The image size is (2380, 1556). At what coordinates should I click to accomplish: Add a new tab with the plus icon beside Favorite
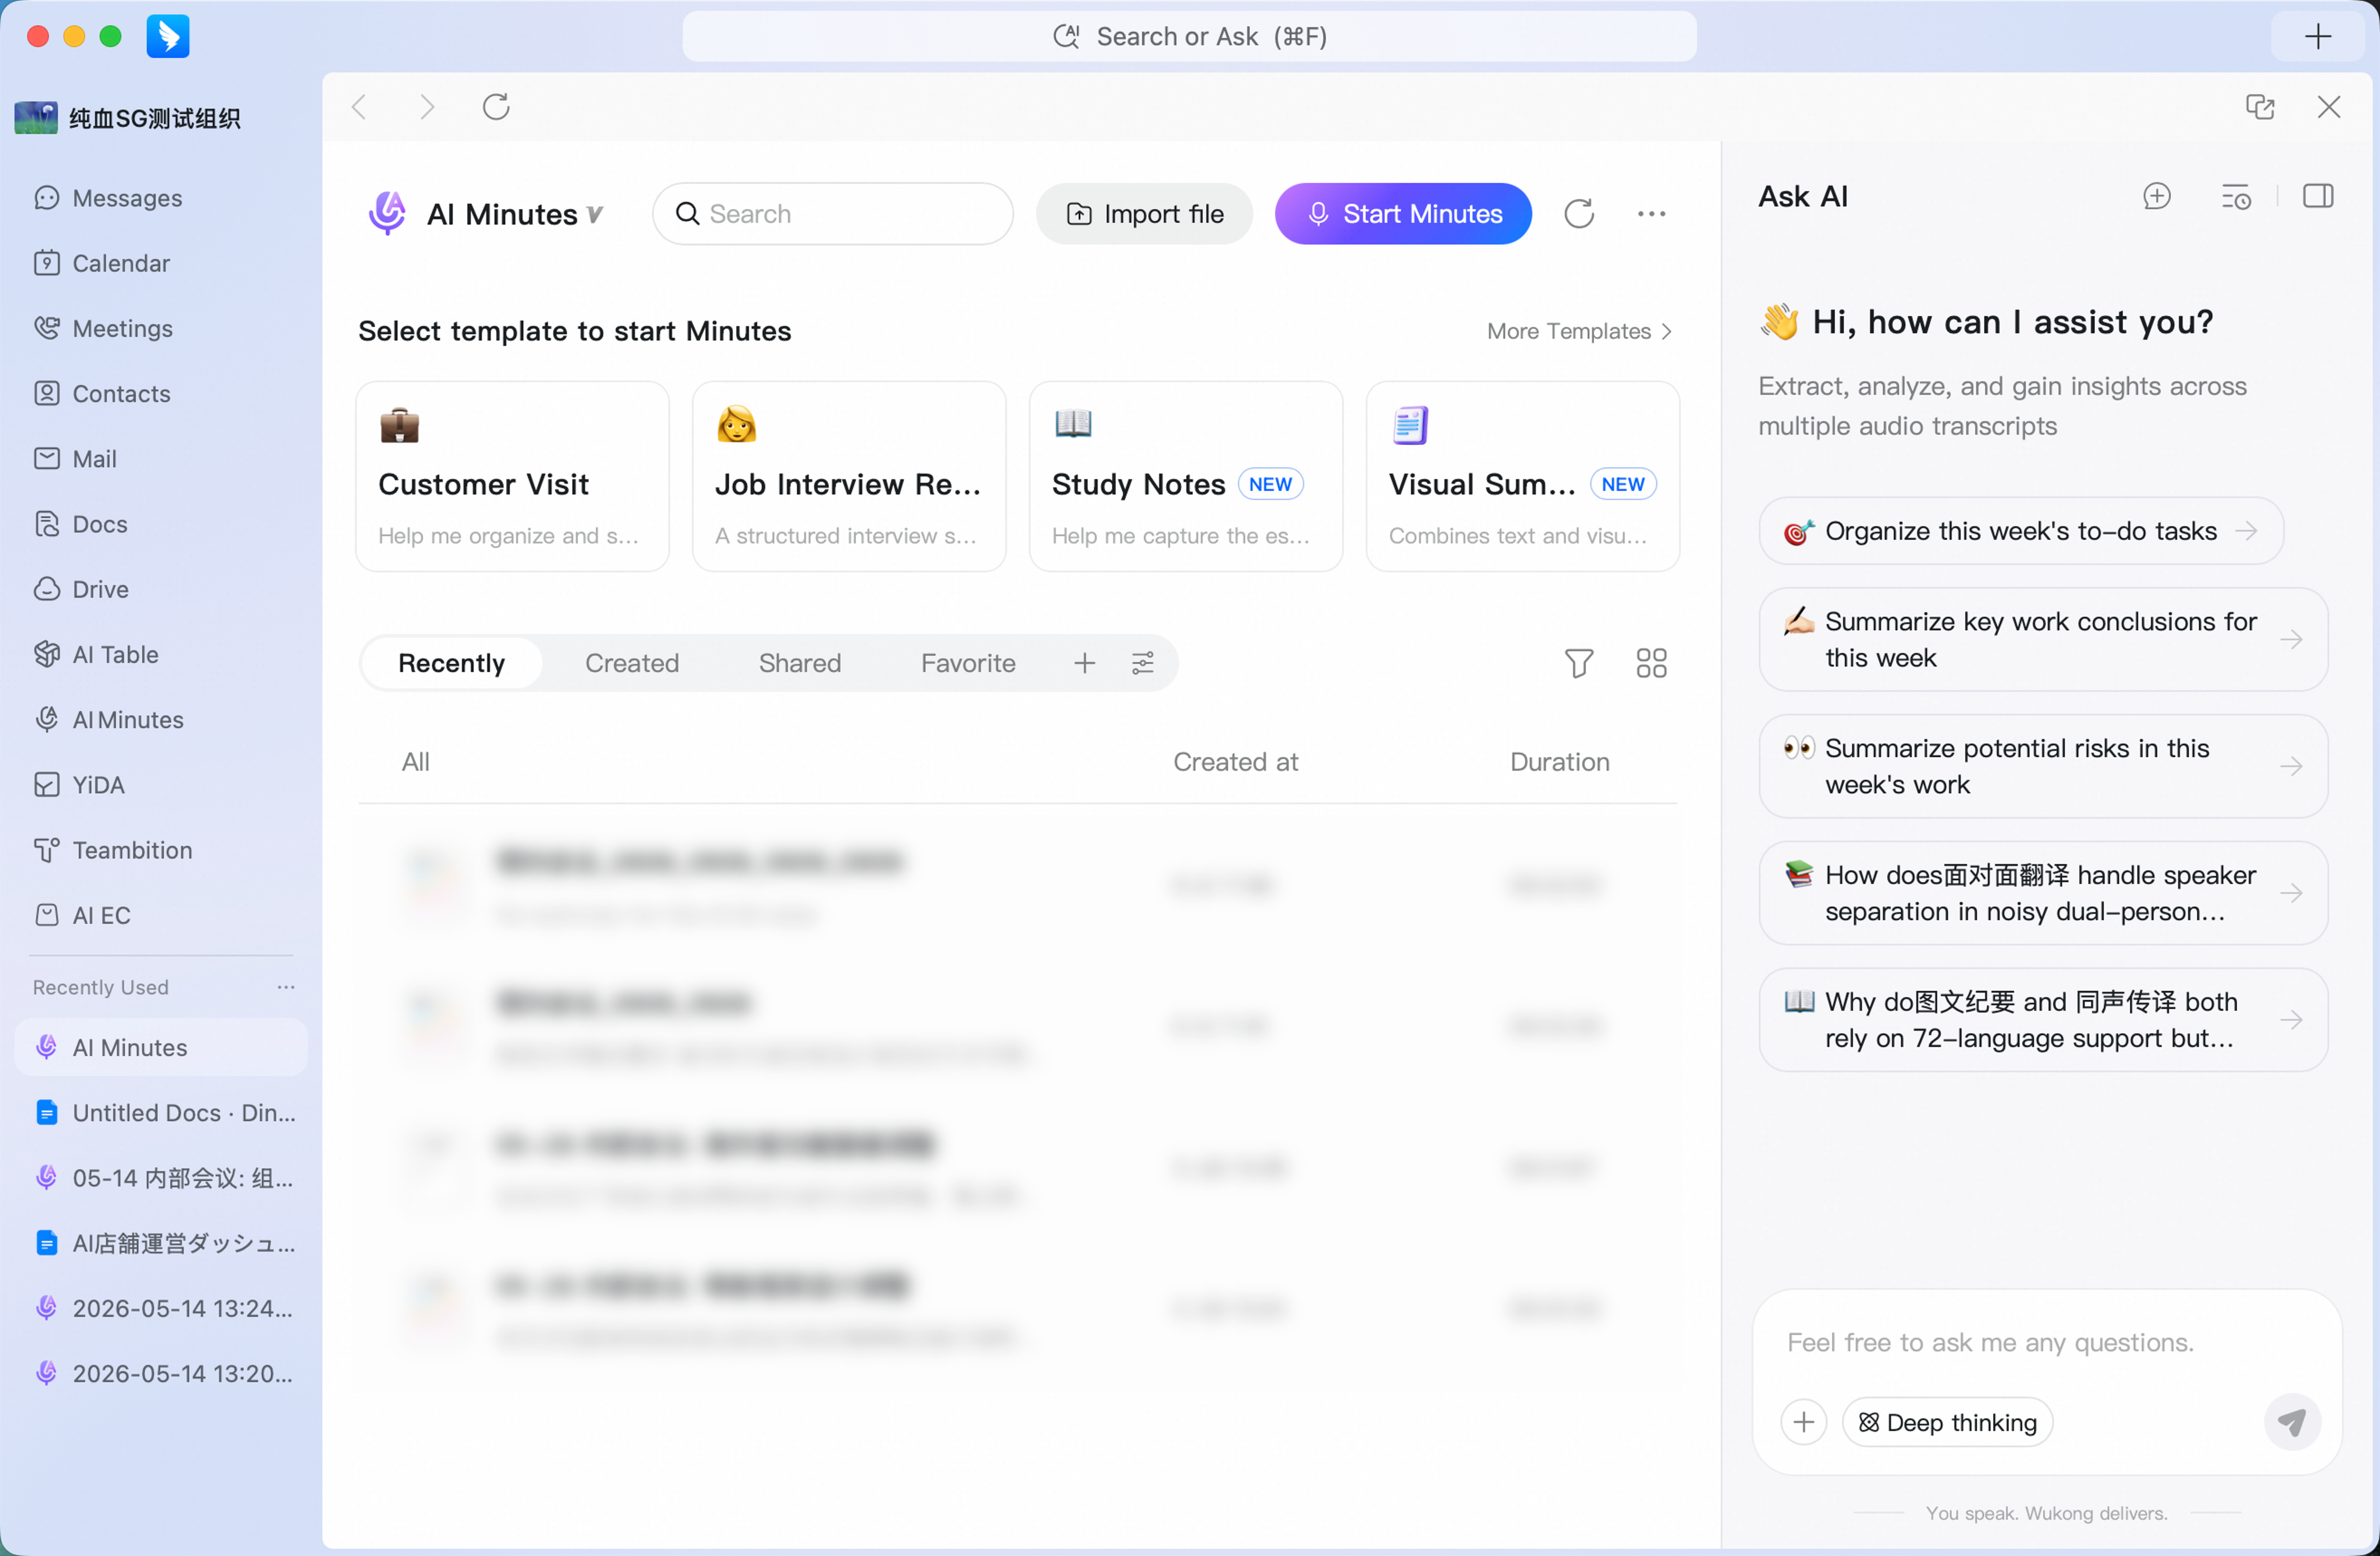click(x=1084, y=663)
